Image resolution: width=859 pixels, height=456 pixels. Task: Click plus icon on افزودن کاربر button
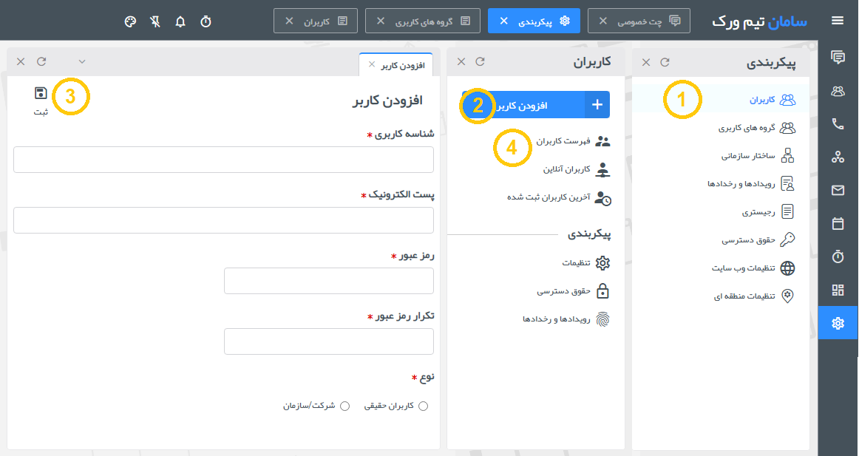pyautogui.click(x=597, y=104)
